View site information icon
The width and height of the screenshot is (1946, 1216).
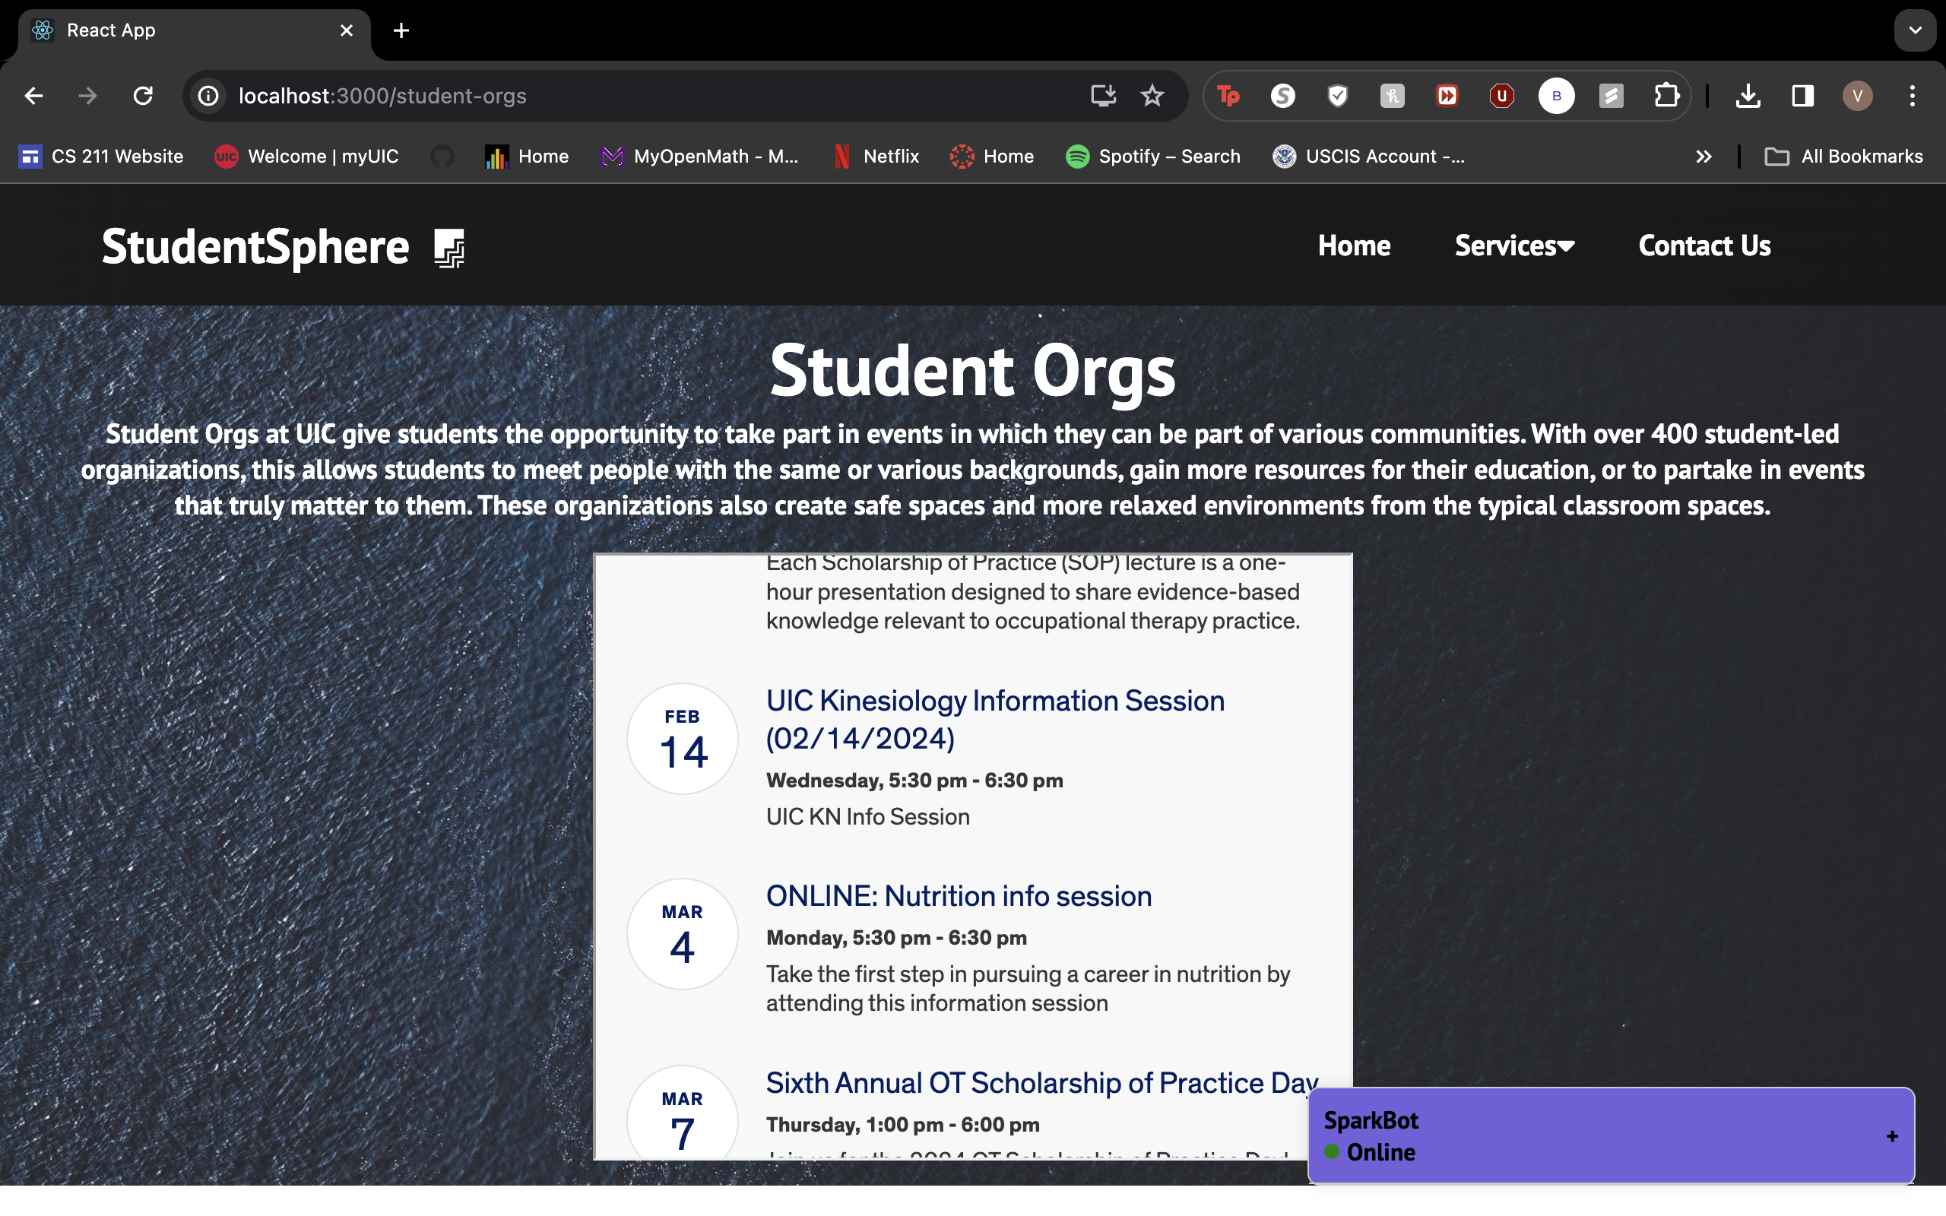[x=208, y=96]
